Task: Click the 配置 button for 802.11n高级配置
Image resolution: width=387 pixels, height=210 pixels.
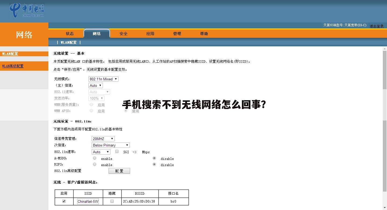Action: pyautogui.click(x=119, y=171)
